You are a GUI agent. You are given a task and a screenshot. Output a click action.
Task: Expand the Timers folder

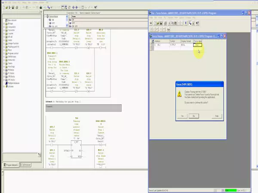tap(4, 63)
